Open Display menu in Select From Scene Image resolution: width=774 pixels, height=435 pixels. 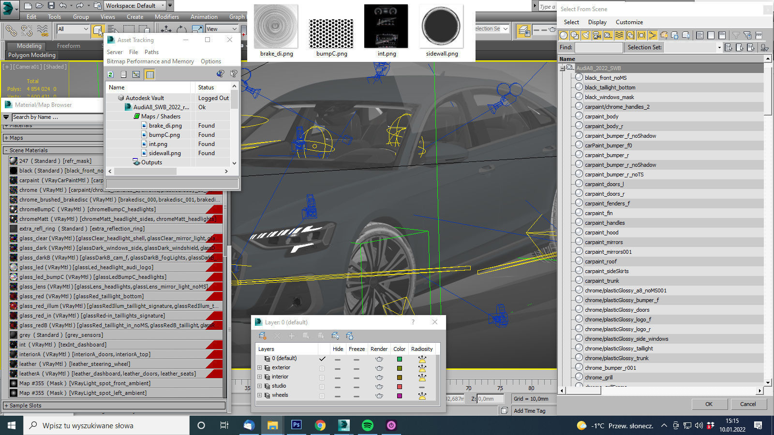(597, 22)
